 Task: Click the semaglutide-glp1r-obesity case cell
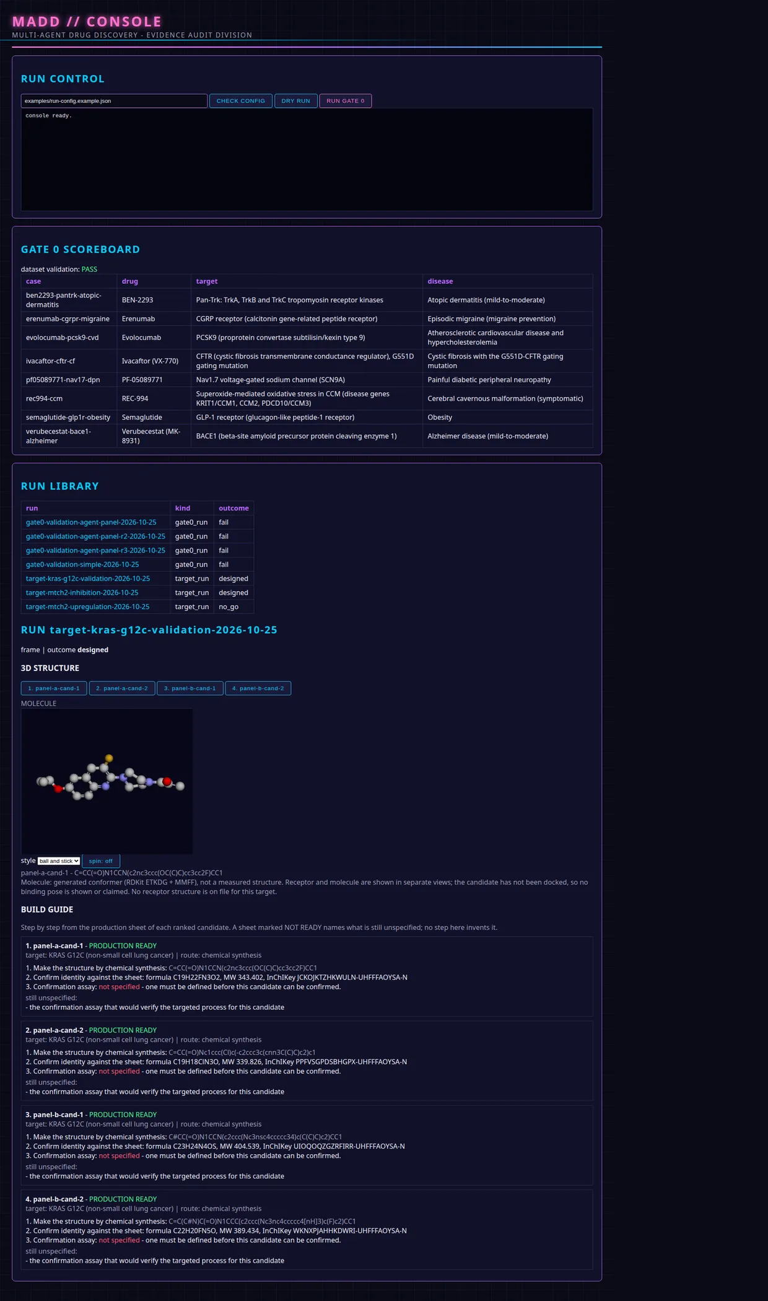69,418
